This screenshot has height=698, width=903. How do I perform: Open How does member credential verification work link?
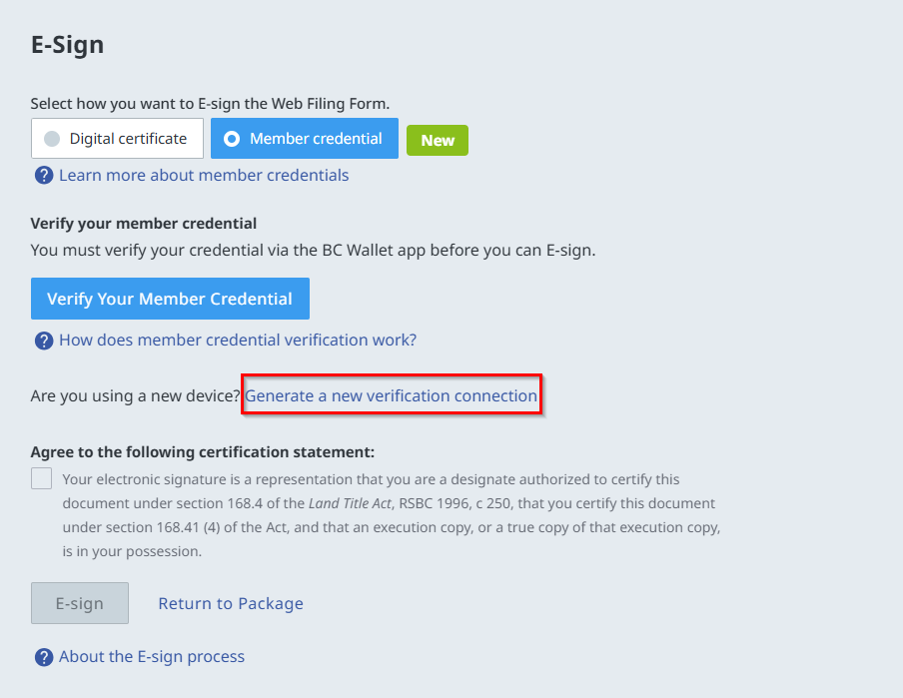[238, 341]
